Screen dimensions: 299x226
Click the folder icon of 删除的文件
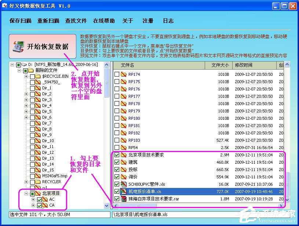tap(32, 70)
